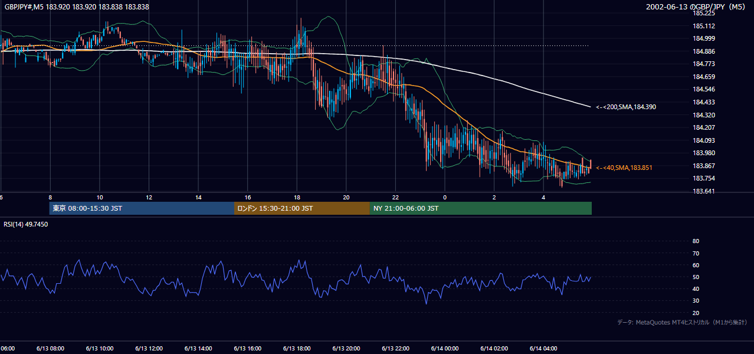This screenshot has width=754, height=354.
Task: Click hour tick 8 below the price chart
Action: 50,197
